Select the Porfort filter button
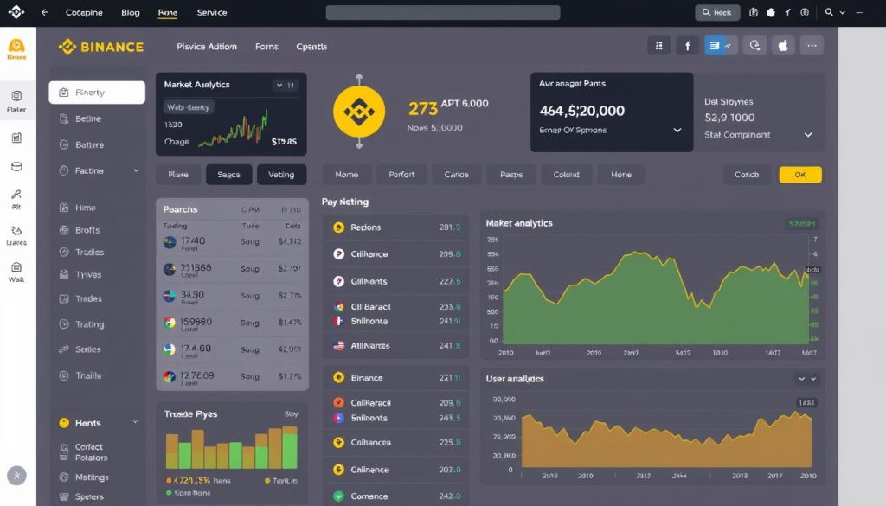Viewport: 886px width, 506px height. click(401, 175)
